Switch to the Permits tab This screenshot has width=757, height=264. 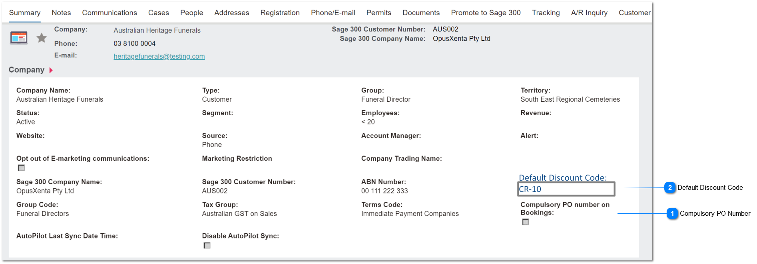[x=379, y=13]
